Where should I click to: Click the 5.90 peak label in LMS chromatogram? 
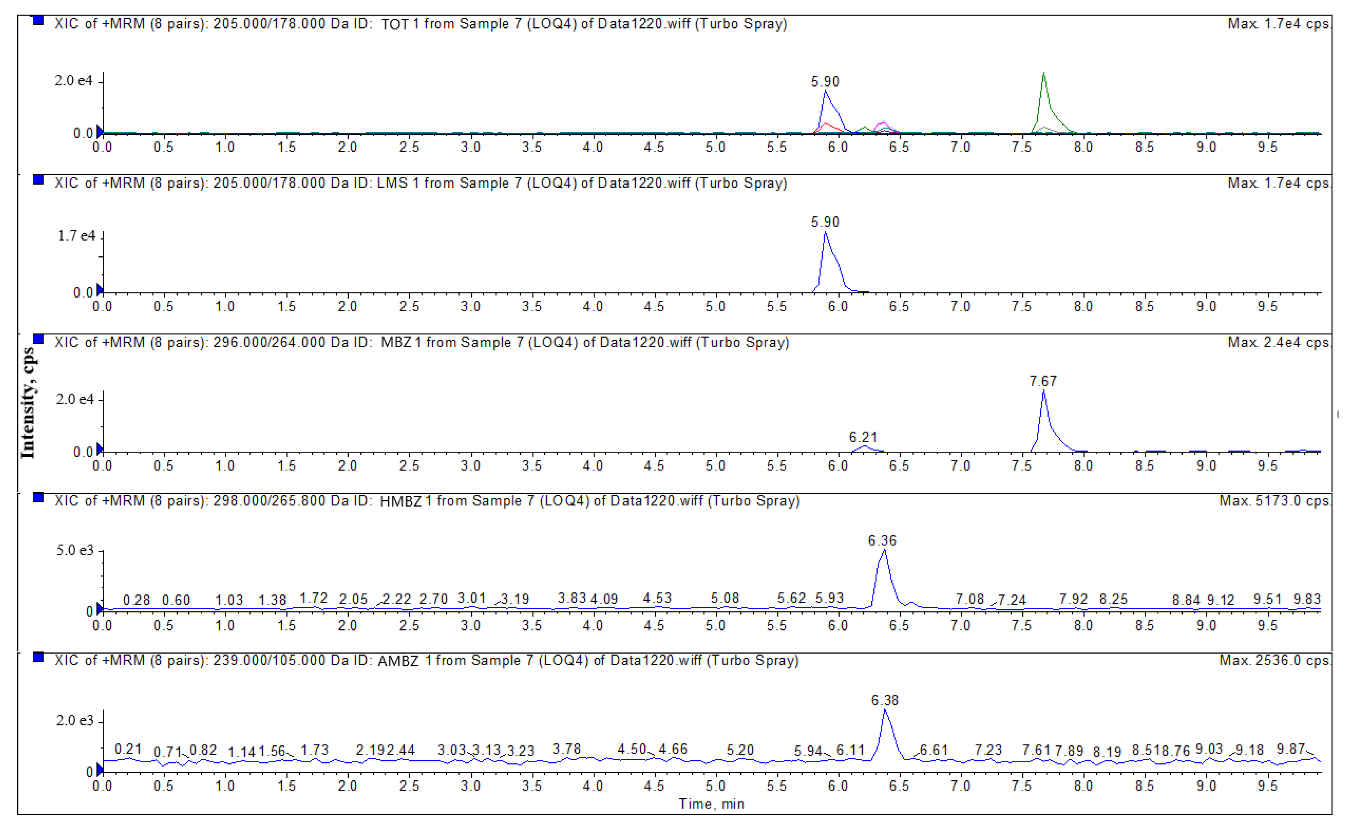click(x=825, y=222)
